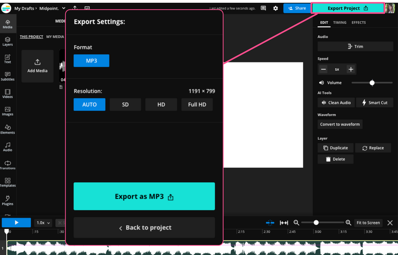Viewport: 398px width, 255px height.
Task: Run the Clean Audio AI tool
Action: pos(336,102)
